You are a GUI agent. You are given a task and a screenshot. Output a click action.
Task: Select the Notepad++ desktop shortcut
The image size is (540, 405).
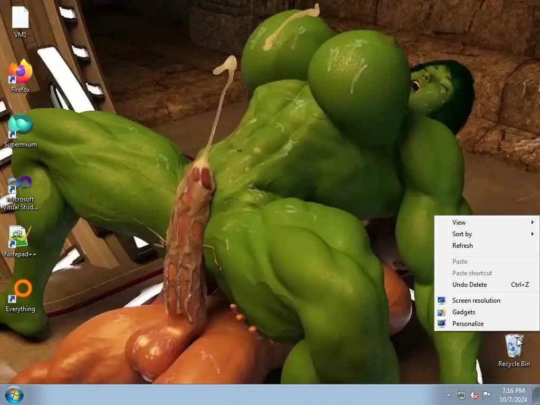pos(21,241)
